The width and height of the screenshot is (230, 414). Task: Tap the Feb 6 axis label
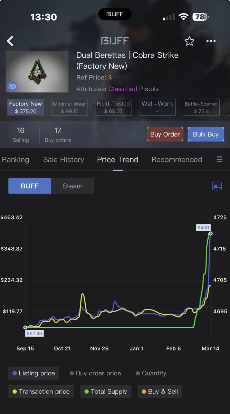pyautogui.click(x=173, y=348)
